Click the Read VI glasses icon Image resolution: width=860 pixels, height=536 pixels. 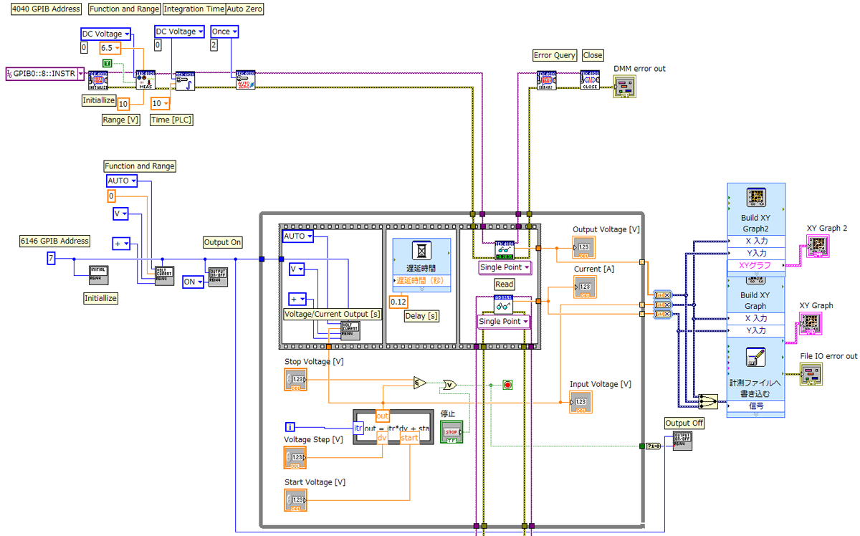coord(504,304)
